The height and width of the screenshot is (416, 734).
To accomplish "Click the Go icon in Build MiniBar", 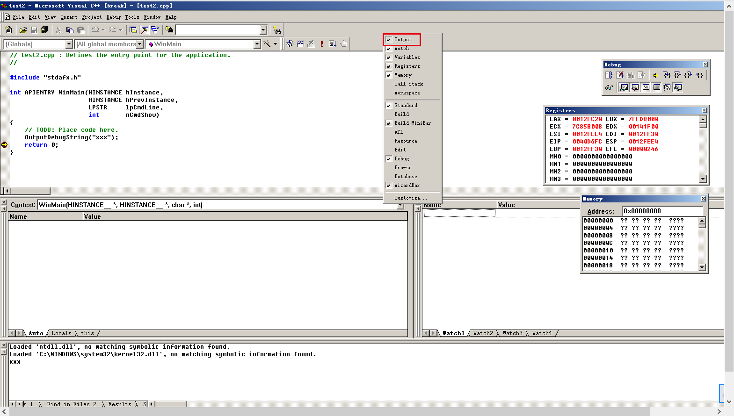I will (x=333, y=44).
